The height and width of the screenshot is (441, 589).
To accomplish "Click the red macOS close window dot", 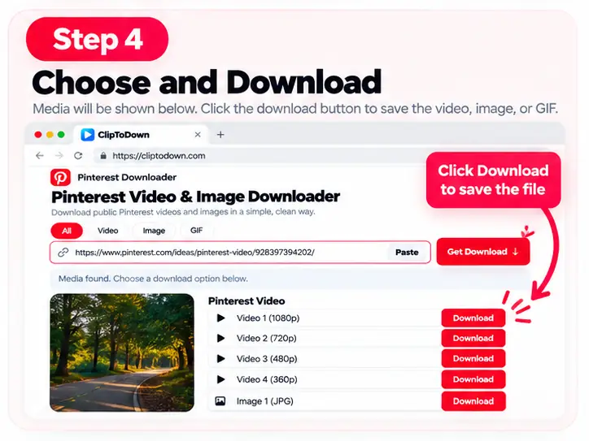I will coord(38,135).
